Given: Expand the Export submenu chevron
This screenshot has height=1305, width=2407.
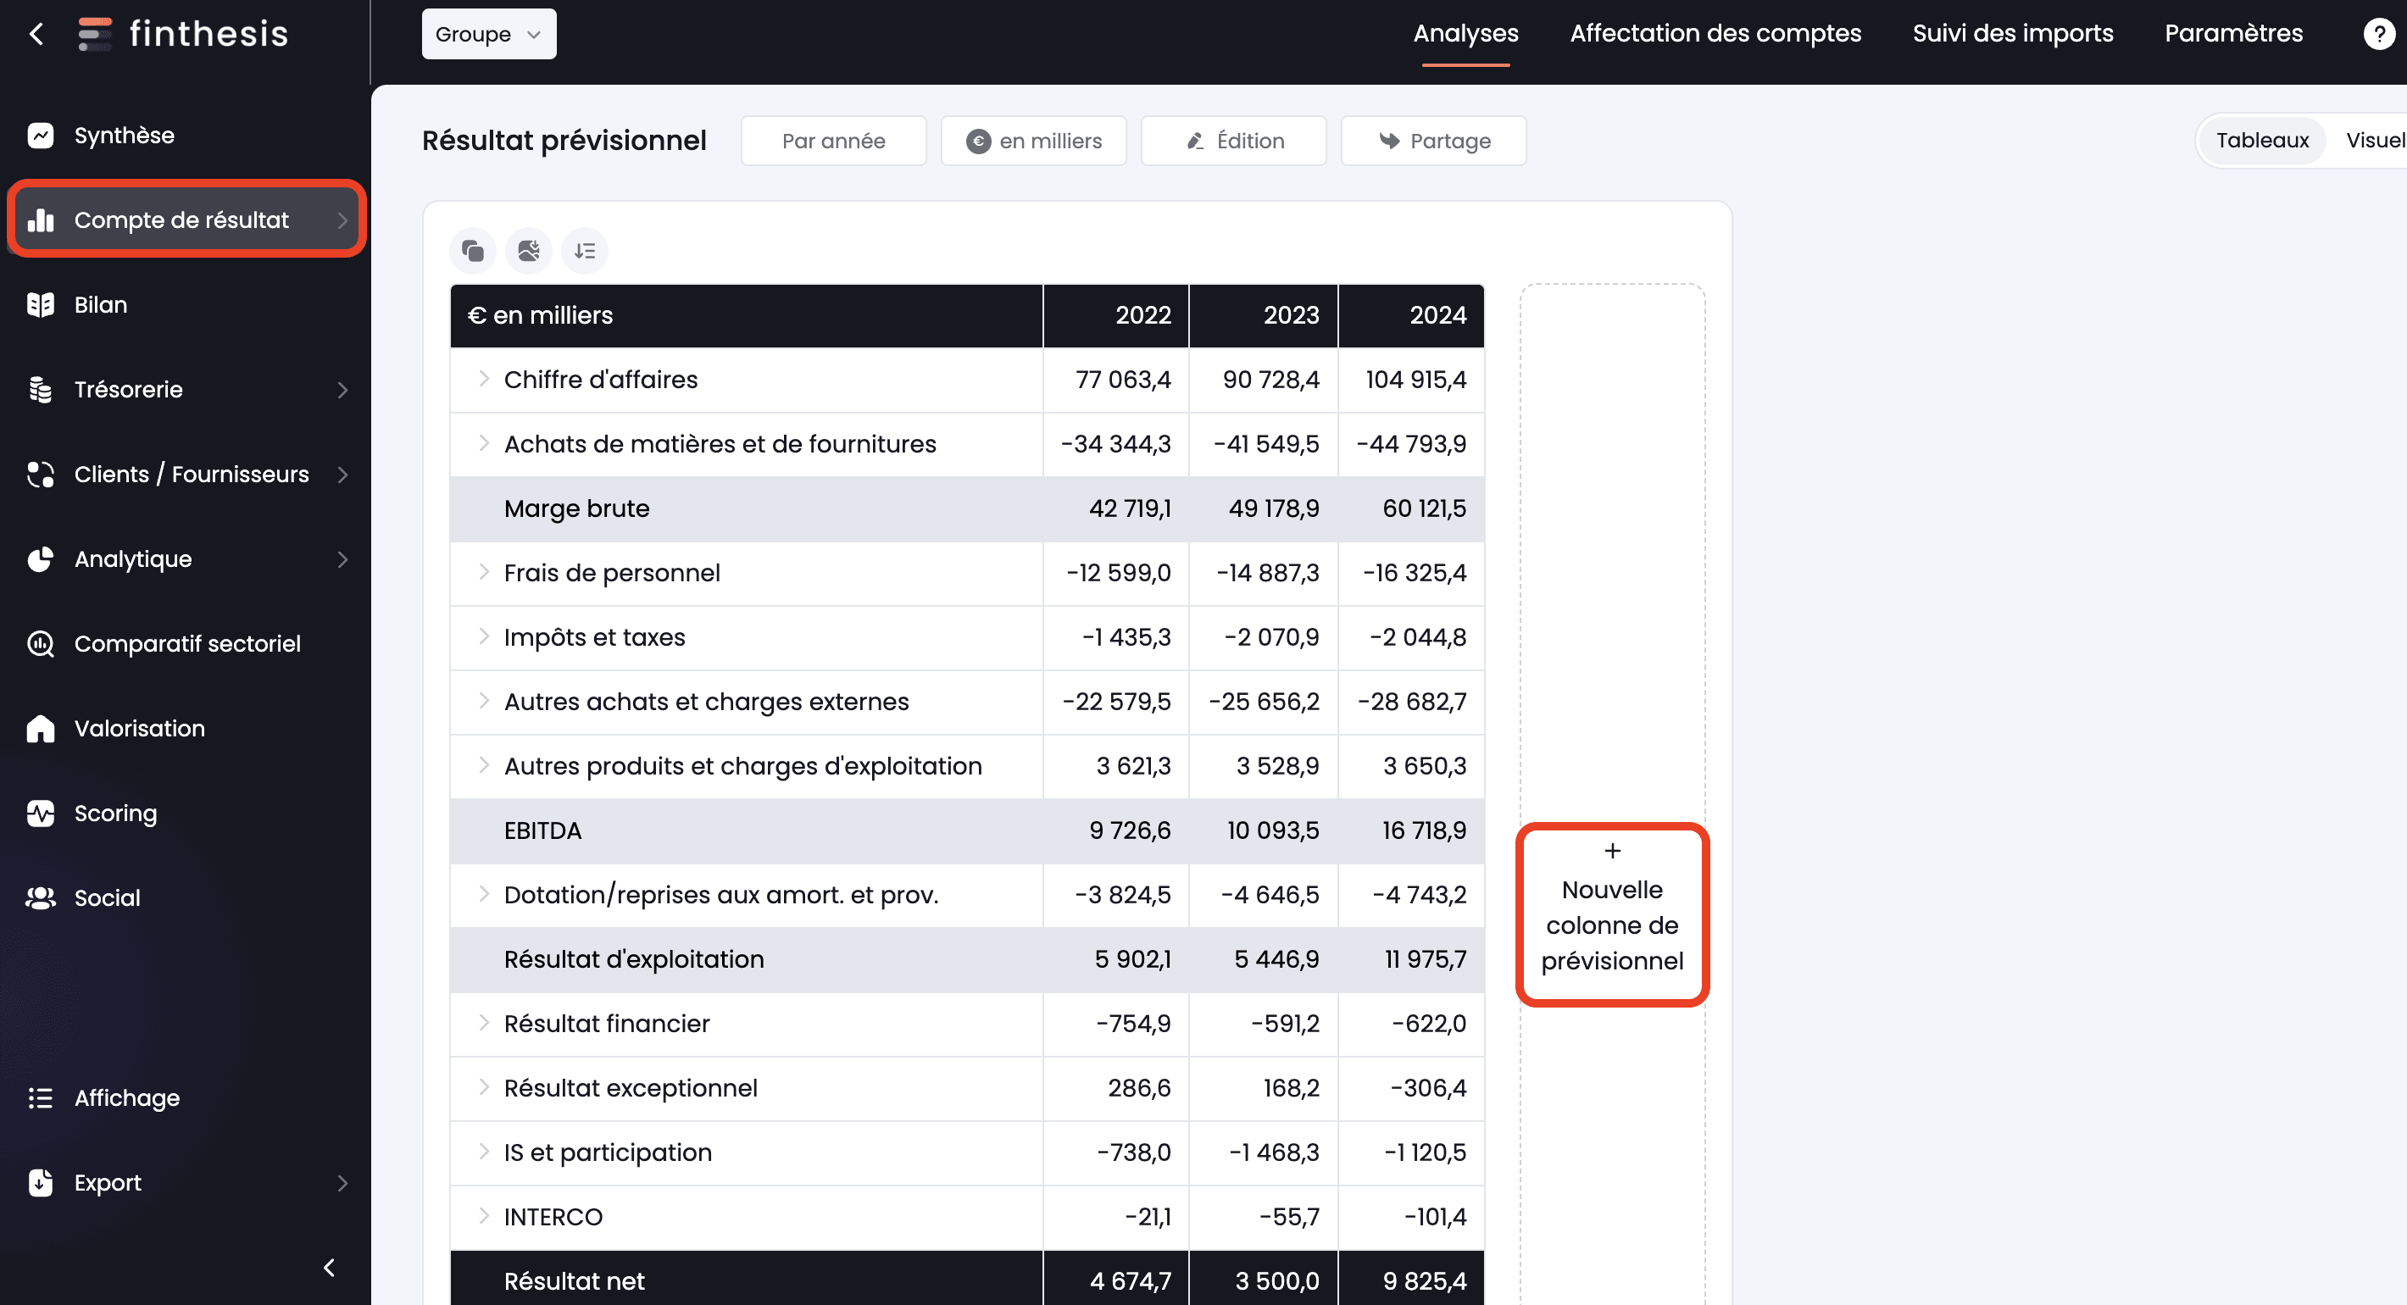Looking at the screenshot, I should [x=342, y=1184].
